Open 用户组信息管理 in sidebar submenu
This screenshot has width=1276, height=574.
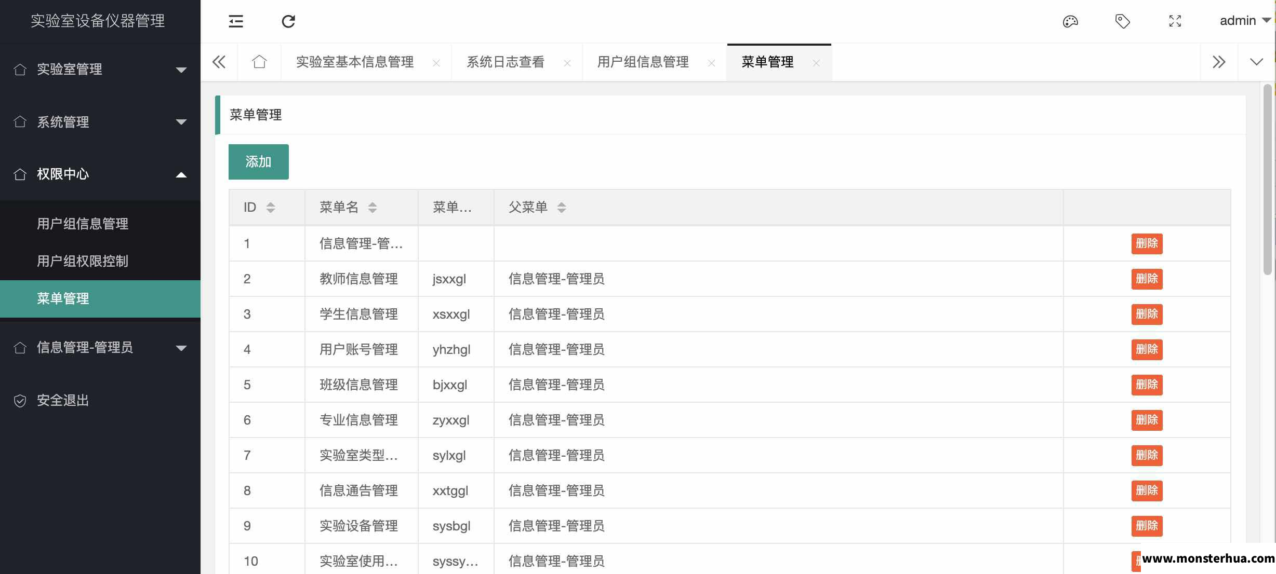pyautogui.click(x=100, y=224)
